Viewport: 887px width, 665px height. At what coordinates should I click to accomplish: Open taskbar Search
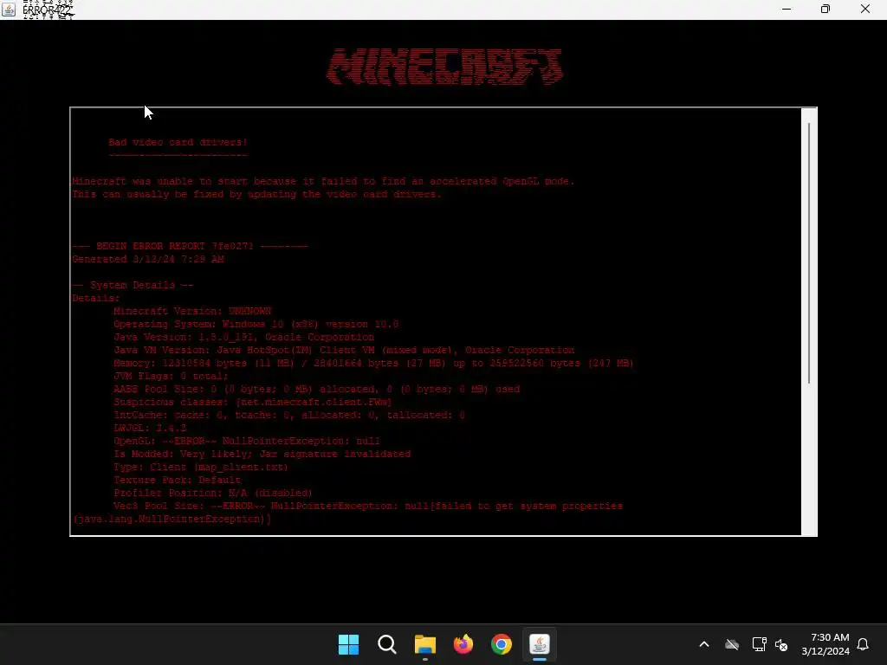(x=387, y=644)
